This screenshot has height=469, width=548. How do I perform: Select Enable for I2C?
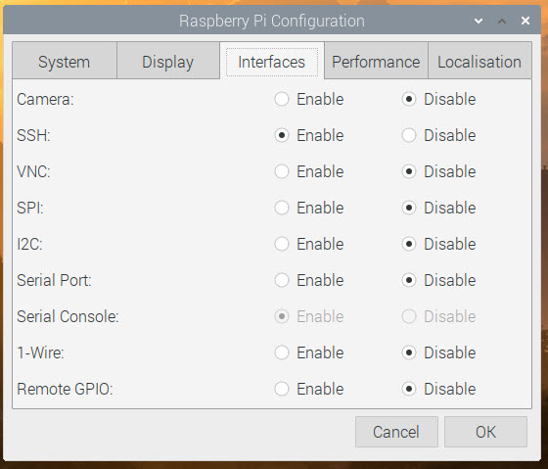click(x=282, y=244)
